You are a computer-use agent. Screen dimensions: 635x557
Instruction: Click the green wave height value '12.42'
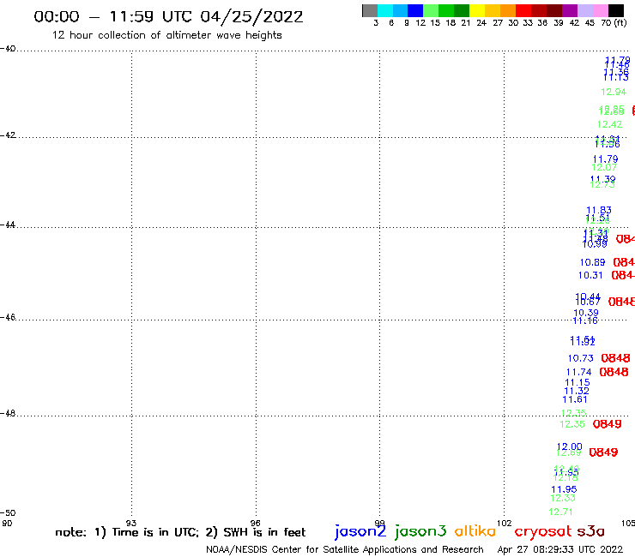pos(609,124)
